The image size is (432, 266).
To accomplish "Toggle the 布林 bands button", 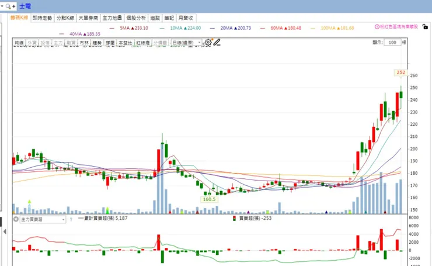I will [84, 43].
